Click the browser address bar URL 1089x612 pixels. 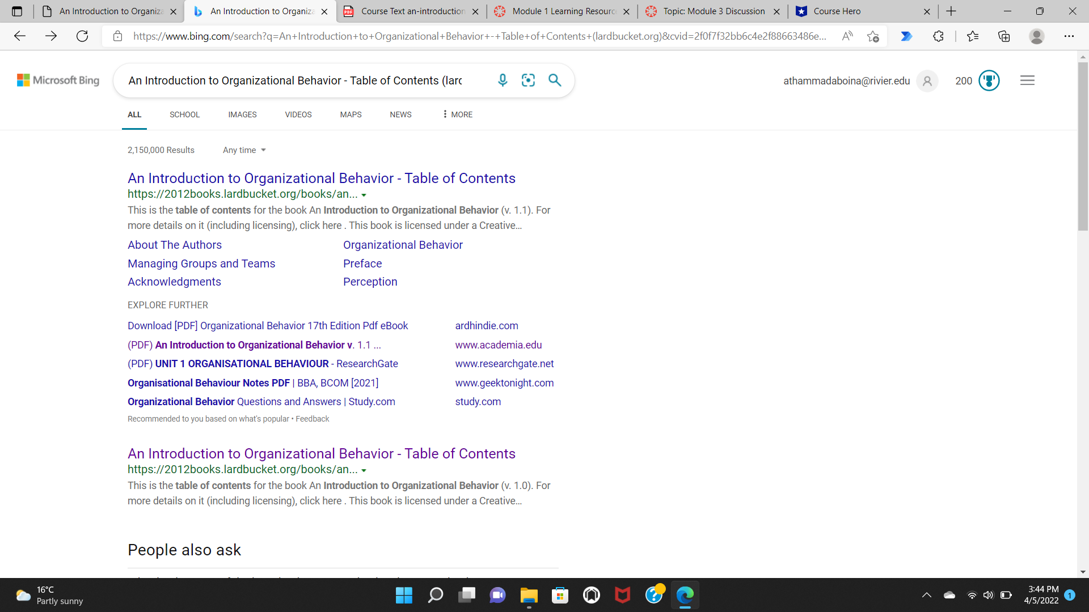pyautogui.click(x=479, y=36)
